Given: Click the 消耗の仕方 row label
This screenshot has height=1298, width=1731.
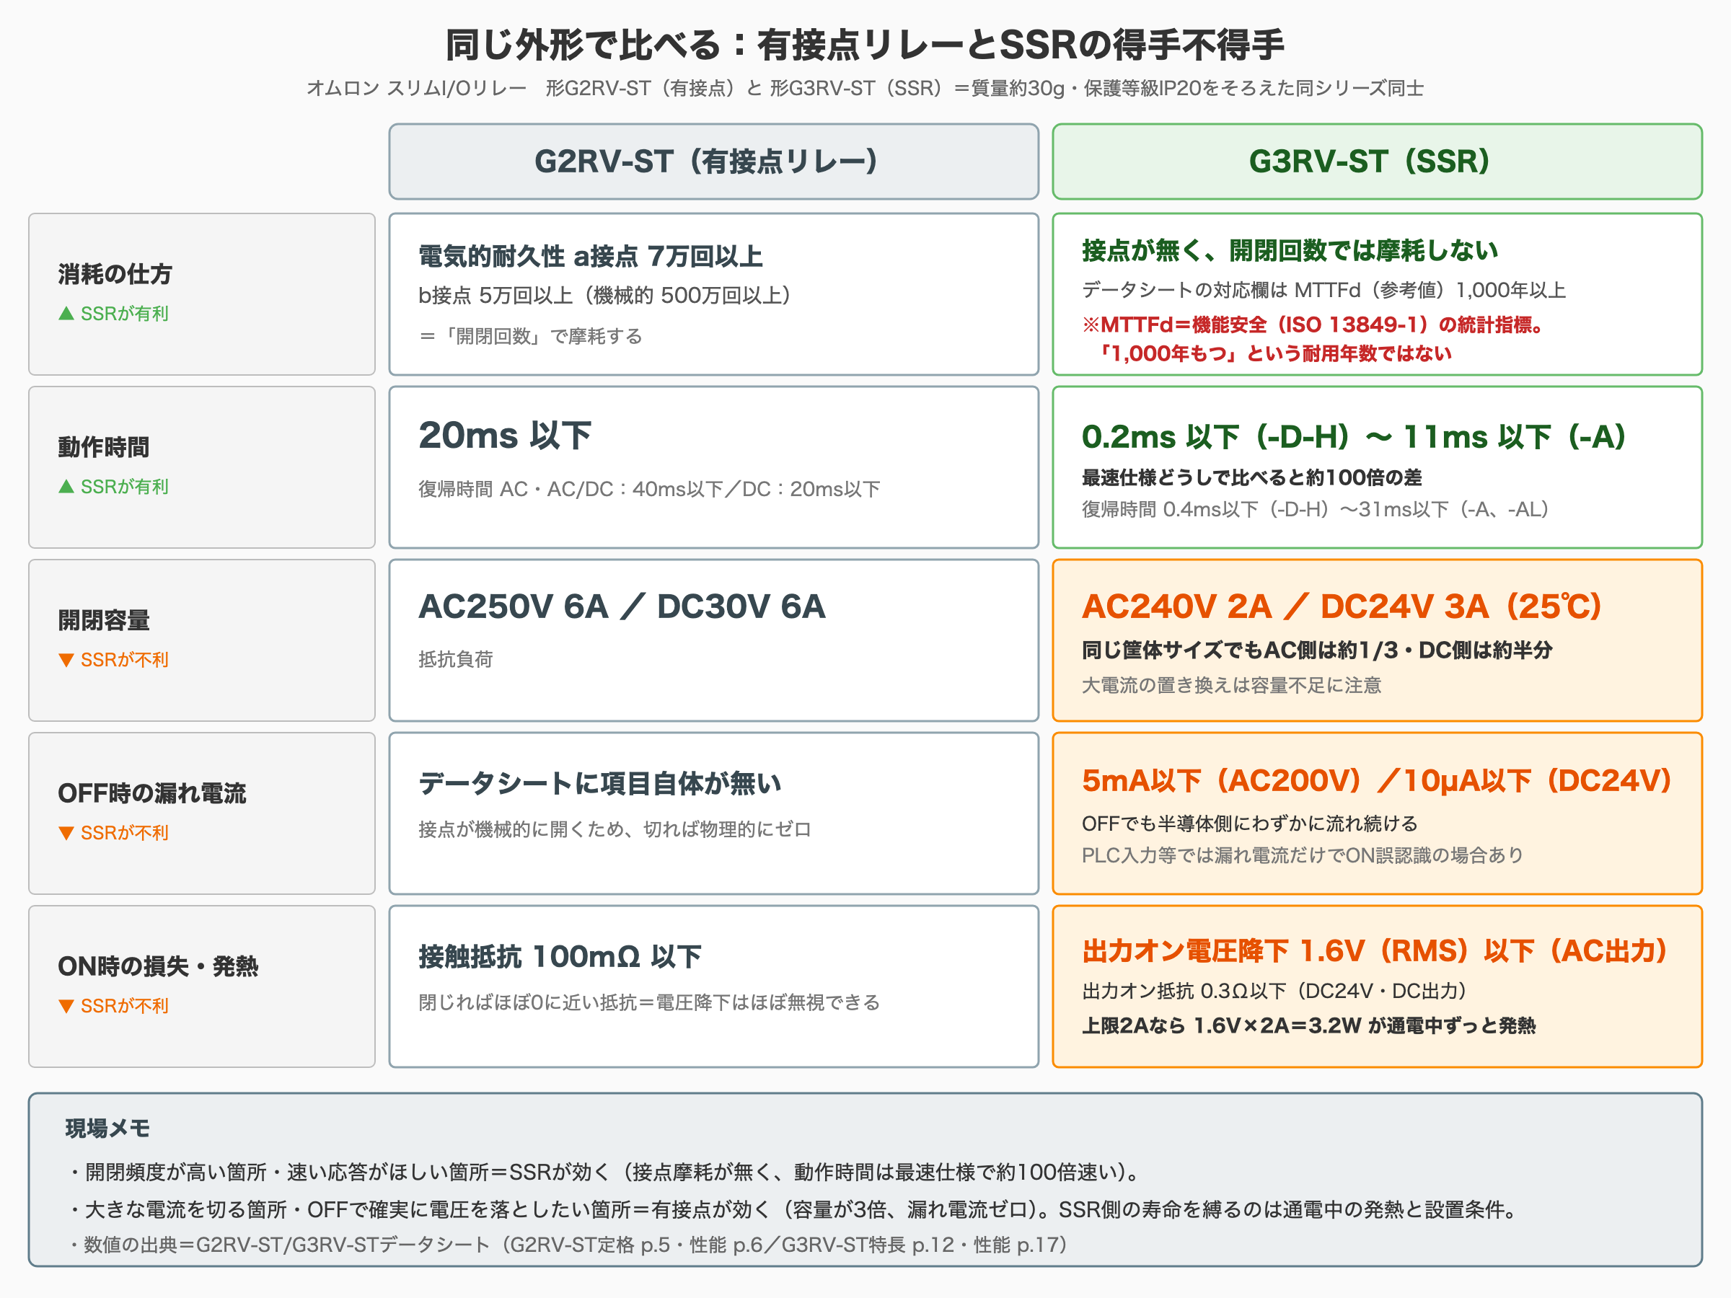Looking at the screenshot, I should coord(115,274).
